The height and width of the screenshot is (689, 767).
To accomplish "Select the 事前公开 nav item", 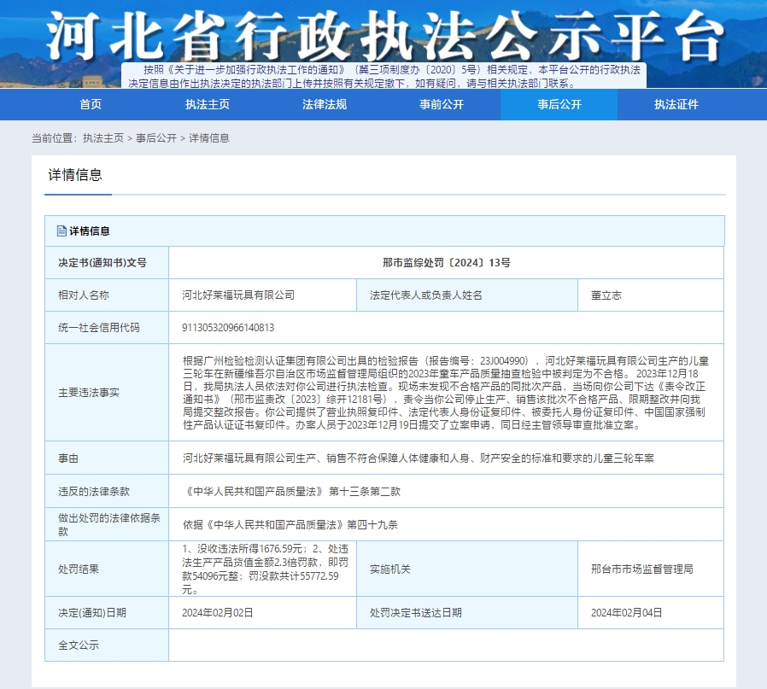I will coord(442,104).
